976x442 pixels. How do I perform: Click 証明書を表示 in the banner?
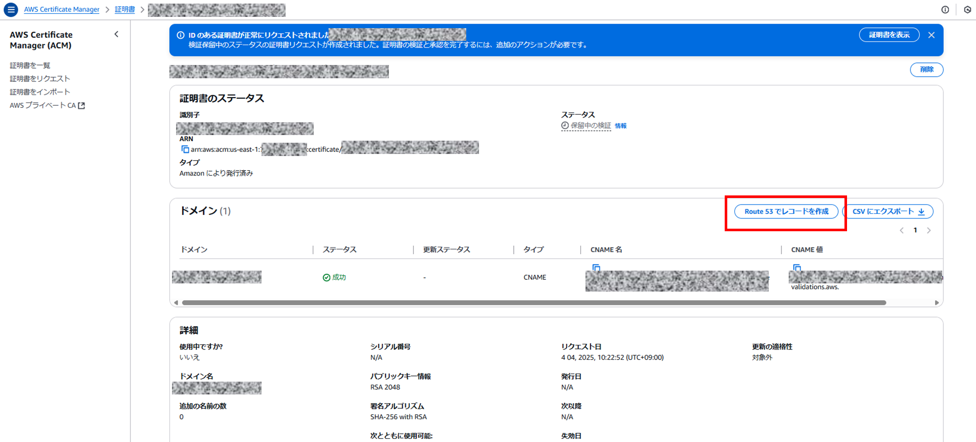890,35
